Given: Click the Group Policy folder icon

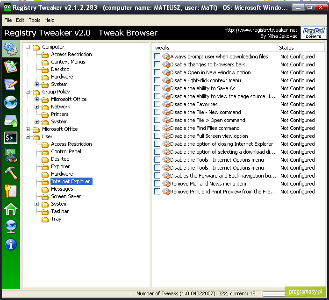Looking at the screenshot, I should 36,92.
